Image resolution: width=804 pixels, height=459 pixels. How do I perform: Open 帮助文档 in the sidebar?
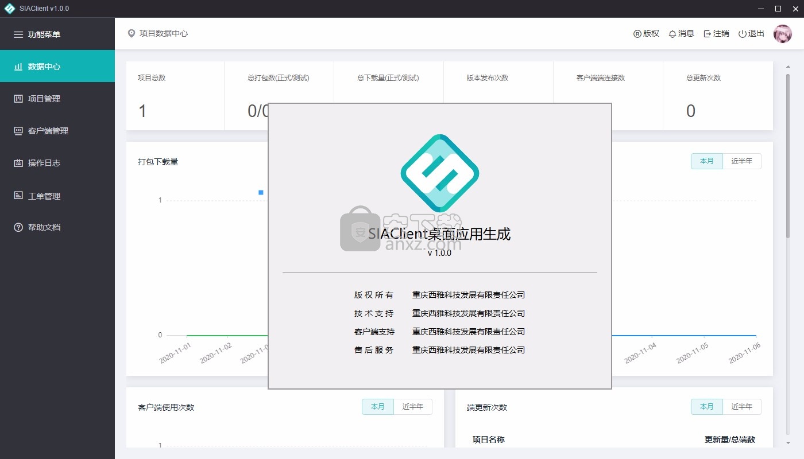coord(57,227)
